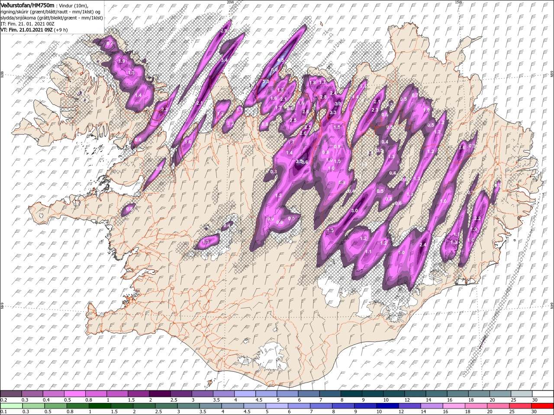
Task: Click the (+9 h) forecast offset
Action: [61, 30]
